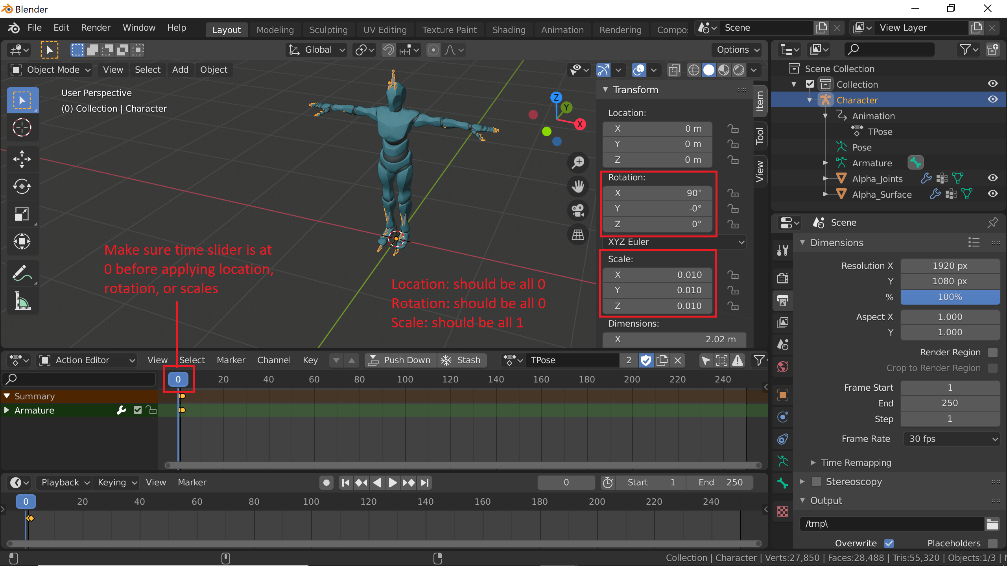Activate the Transform tool
This screenshot has width=1007, height=566.
pyautogui.click(x=22, y=241)
